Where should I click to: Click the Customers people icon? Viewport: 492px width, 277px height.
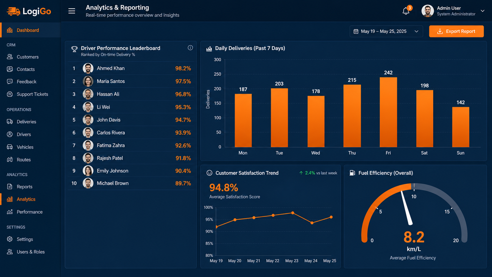[10, 57]
